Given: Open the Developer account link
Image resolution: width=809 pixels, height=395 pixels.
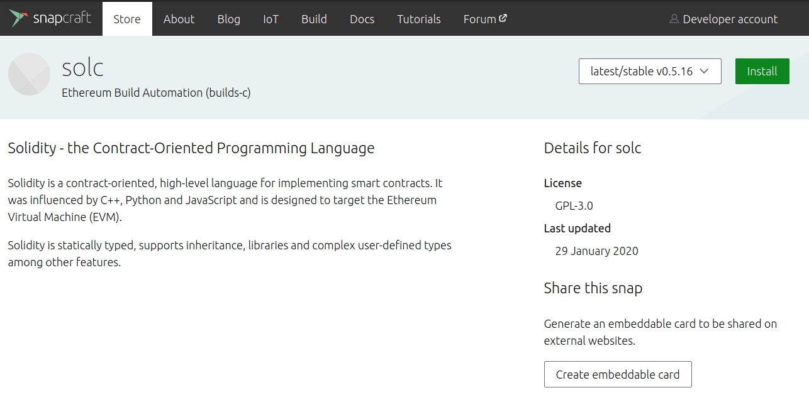Looking at the screenshot, I should (730, 19).
